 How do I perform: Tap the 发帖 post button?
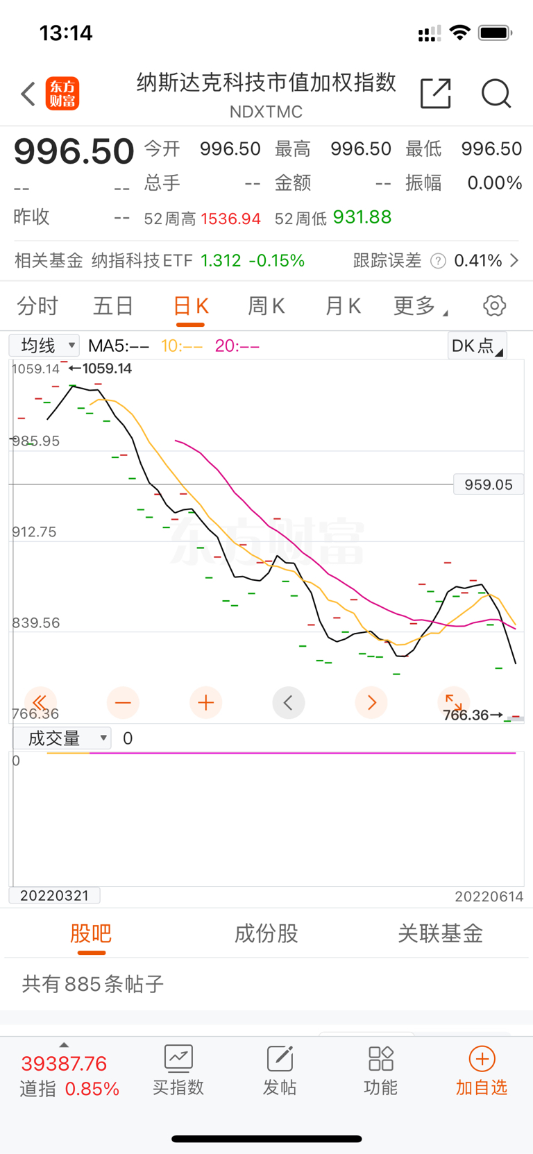point(280,1071)
